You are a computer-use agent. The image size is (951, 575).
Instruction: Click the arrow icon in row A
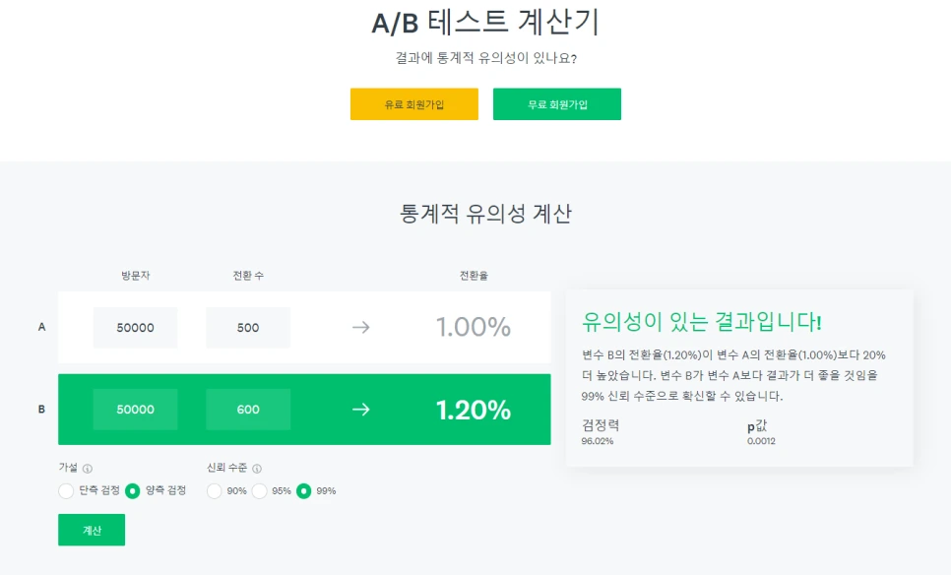pos(360,327)
